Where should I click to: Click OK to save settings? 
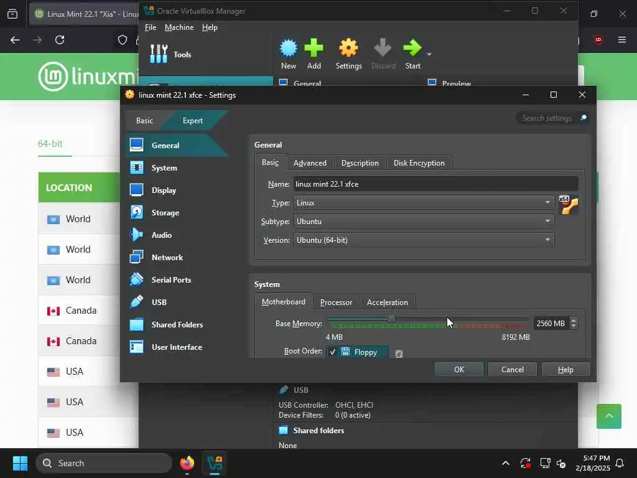tap(459, 369)
